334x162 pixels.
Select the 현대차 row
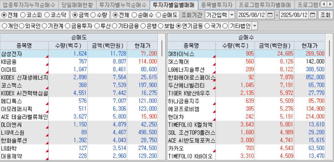click(246, 117)
